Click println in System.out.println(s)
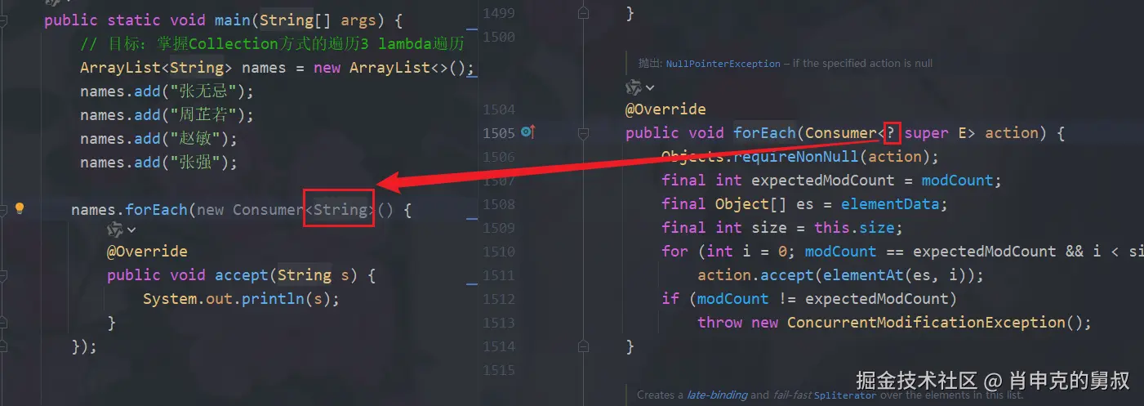Image resolution: width=1144 pixels, height=406 pixels. 274,298
